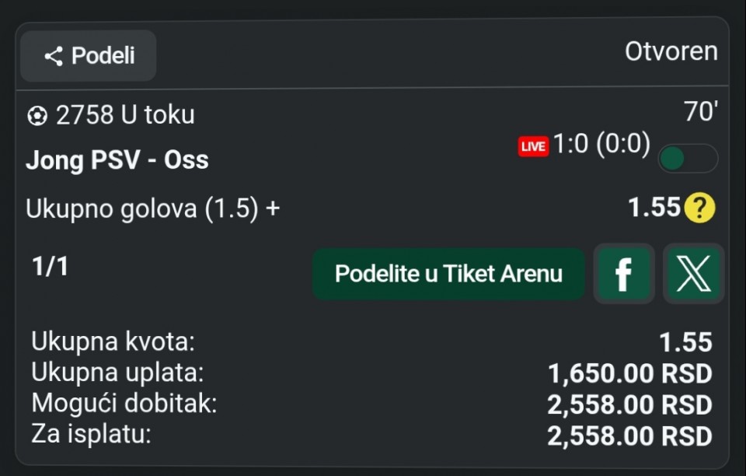The image size is (746, 476).
Task: Select the Ukupno golova (1.5) + market
Action: tap(153, 209)
